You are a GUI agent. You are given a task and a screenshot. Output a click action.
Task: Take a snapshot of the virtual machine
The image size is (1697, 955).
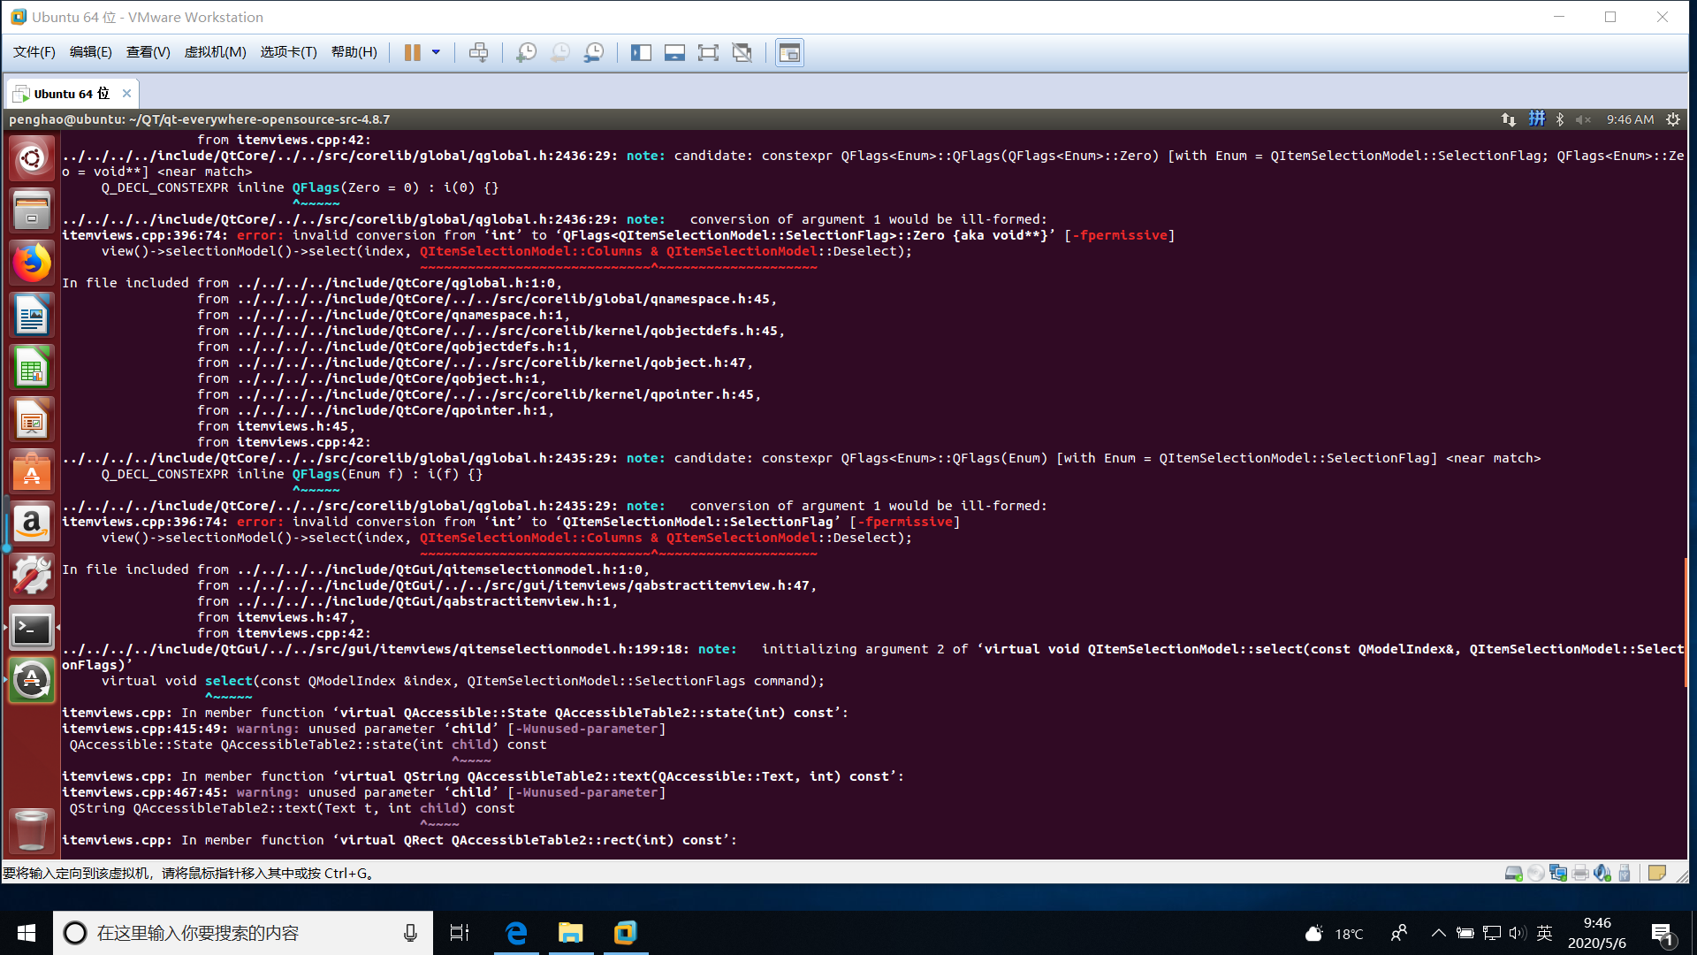526,52
